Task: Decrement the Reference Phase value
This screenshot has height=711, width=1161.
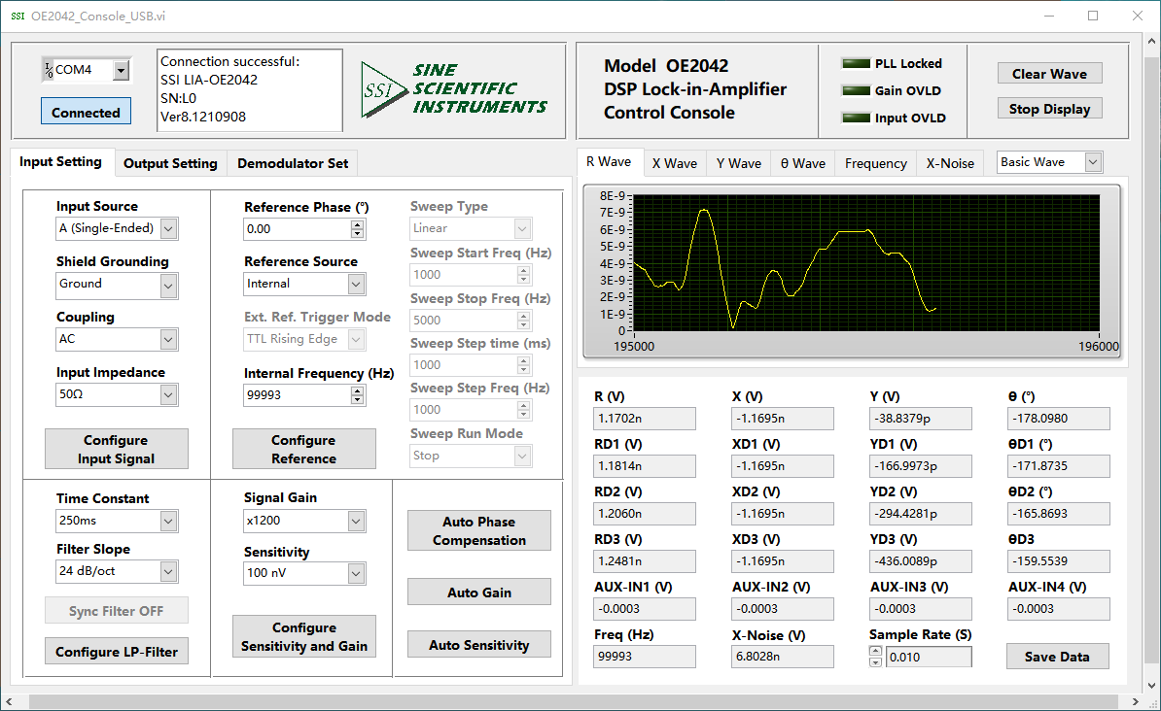Action: [357, 234]
